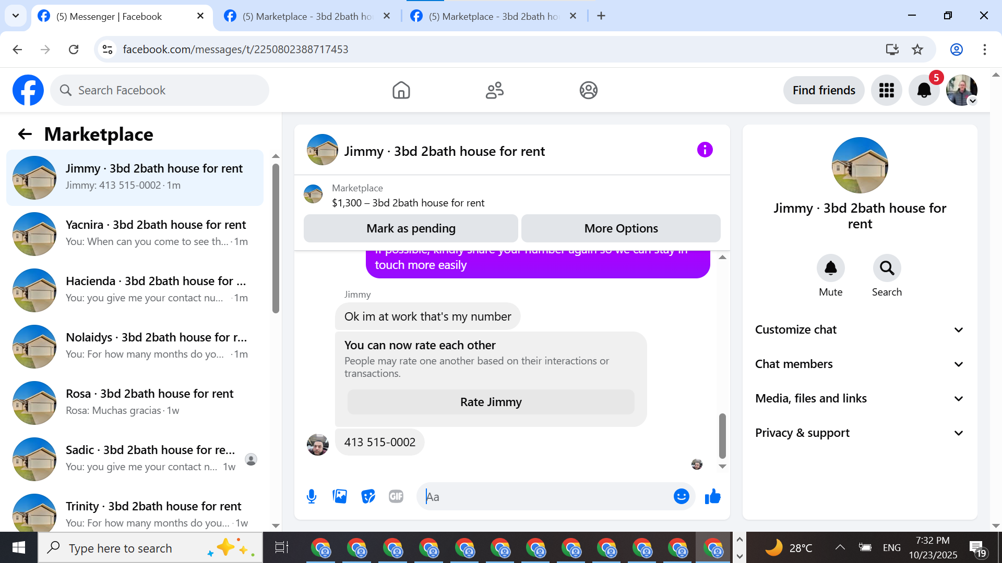Open the emoji picker in message box
This screenshot has width=1002, height=563.
click(681, 496)
